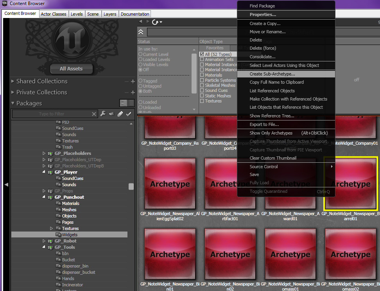Screen dimensions: 380x291
Task: Select Loaded Levels radio button
Action: pyautogui.click(x=140, y=59)
